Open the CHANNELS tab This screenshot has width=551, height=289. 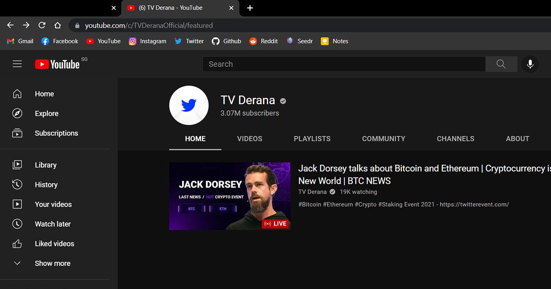coord(455,139)
